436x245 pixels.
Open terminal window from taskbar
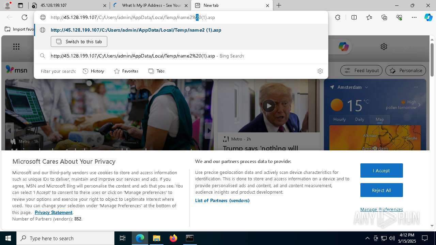pyautogui.click(x=190, y=238)
